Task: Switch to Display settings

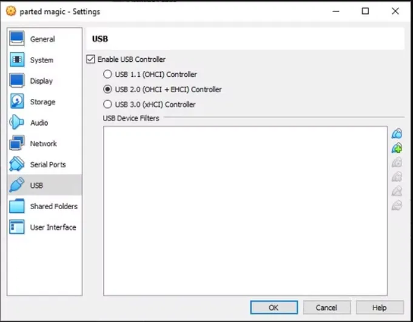Action: 41,81
